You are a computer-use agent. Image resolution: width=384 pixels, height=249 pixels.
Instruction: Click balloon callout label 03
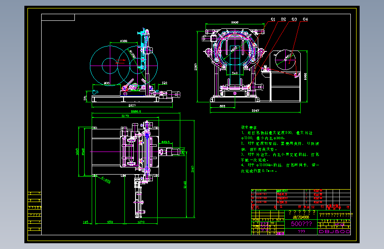coord(294,19)
